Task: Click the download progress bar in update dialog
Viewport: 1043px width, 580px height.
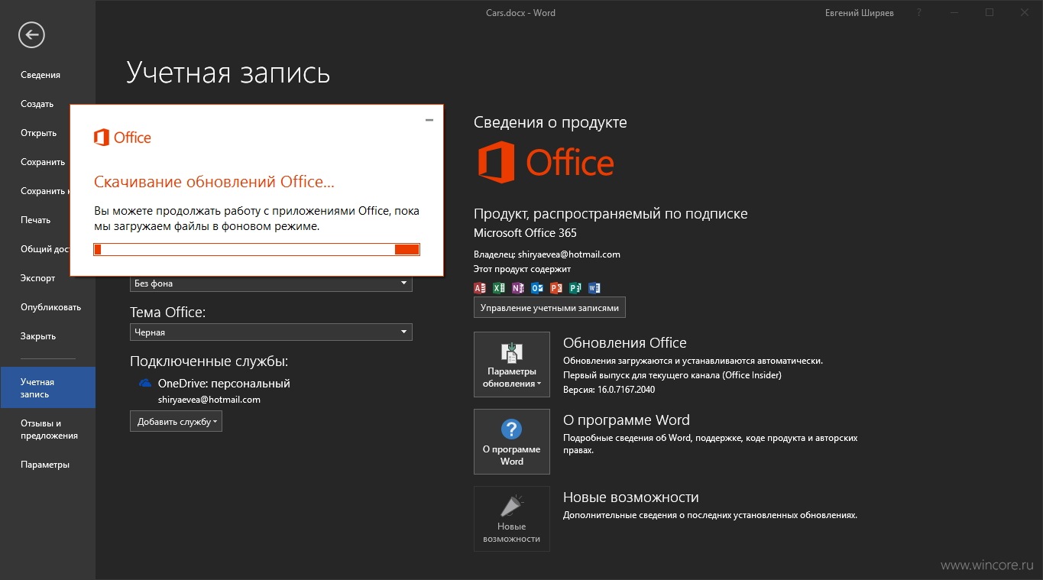Action: (x=257, y=249)
